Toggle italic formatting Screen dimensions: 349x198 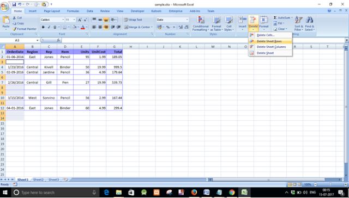tap(49, 27)
